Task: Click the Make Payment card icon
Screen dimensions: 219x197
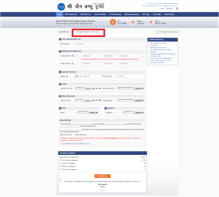Action: point(133,22)
